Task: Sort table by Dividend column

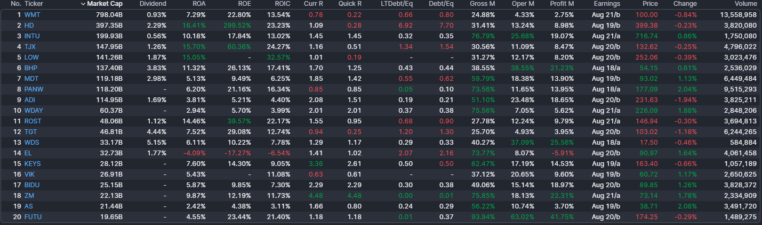Action: (153, 4)
